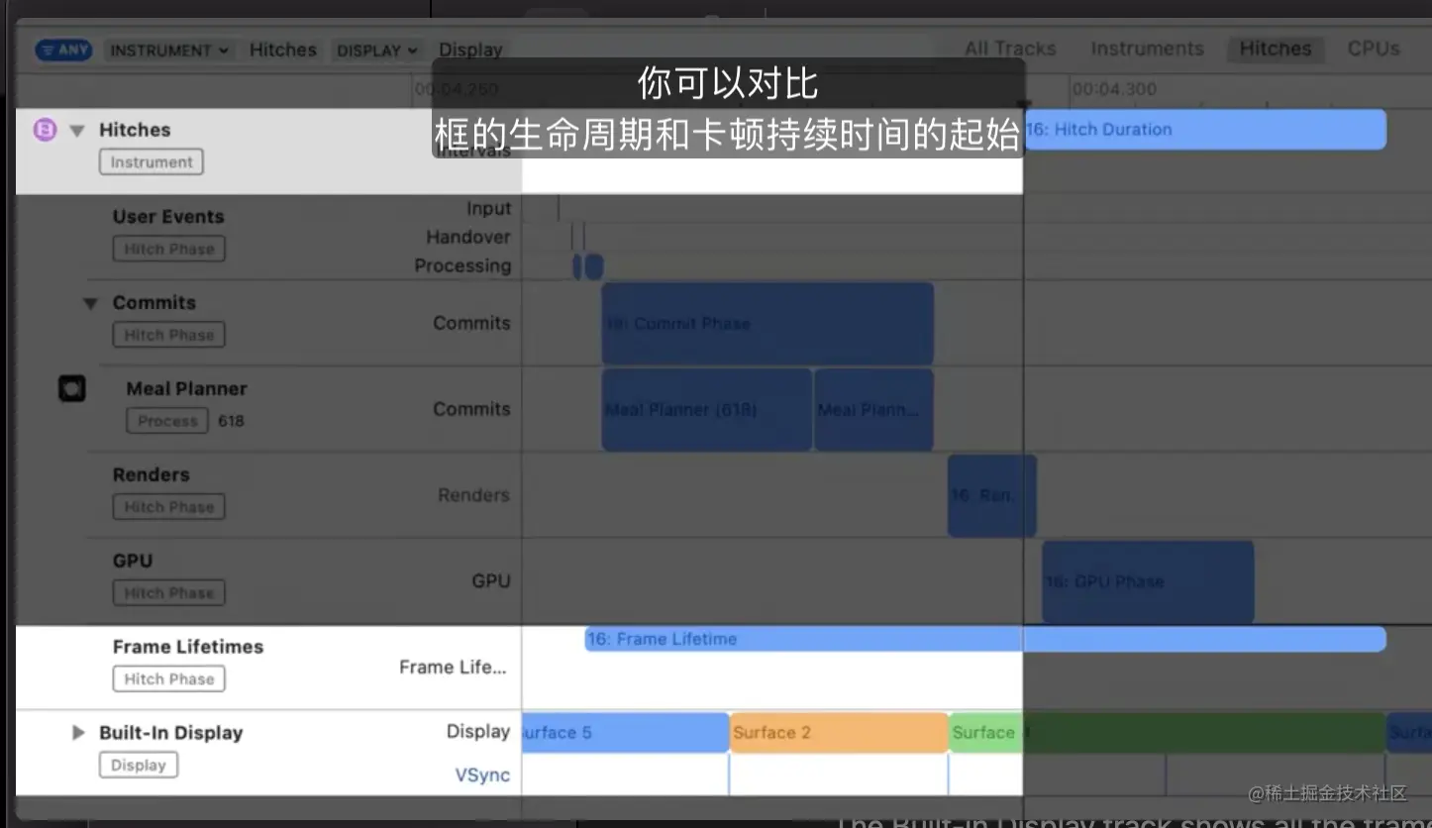The width and height of the screenshot is (1432, 828).
Task: Collapse the Commits track disclosure triangle
Action: [91, 303]
